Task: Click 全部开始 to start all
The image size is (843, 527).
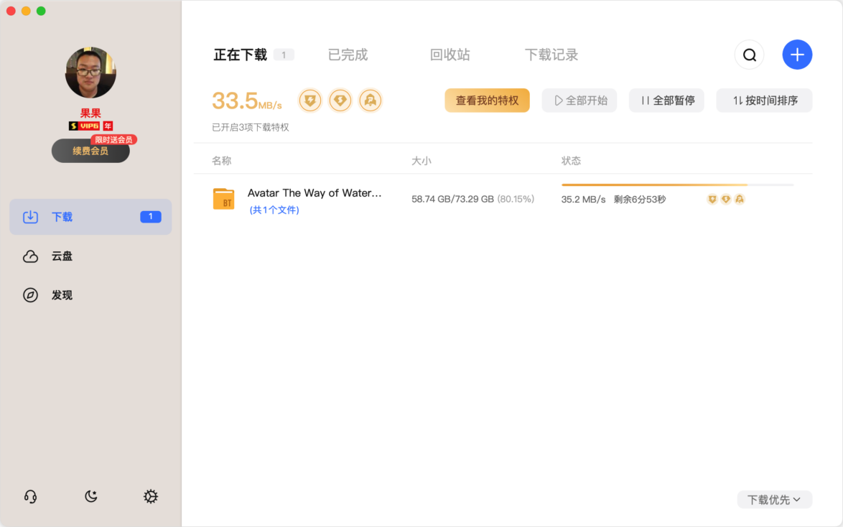Action: 579,101
